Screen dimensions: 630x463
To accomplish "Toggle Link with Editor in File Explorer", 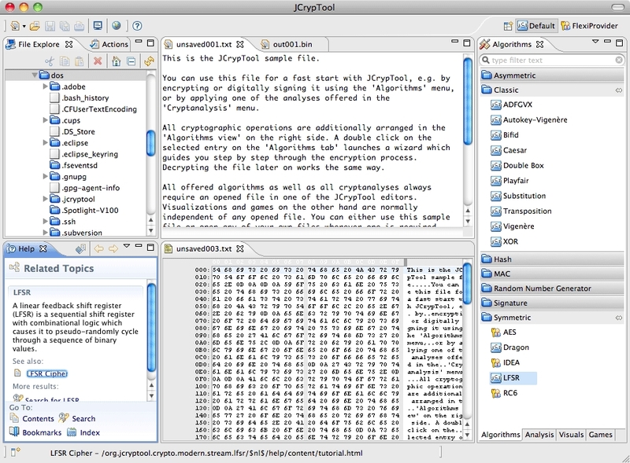I will [x=149, y=61].
